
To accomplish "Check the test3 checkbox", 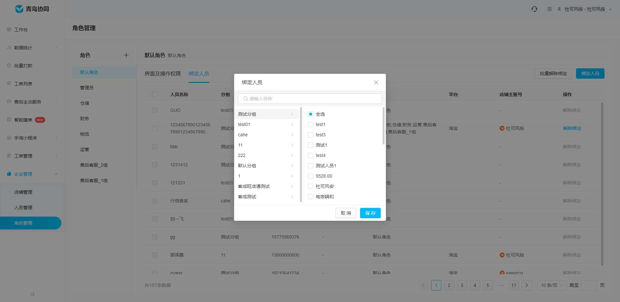I will pyautogui.click(x=311, y=135).
